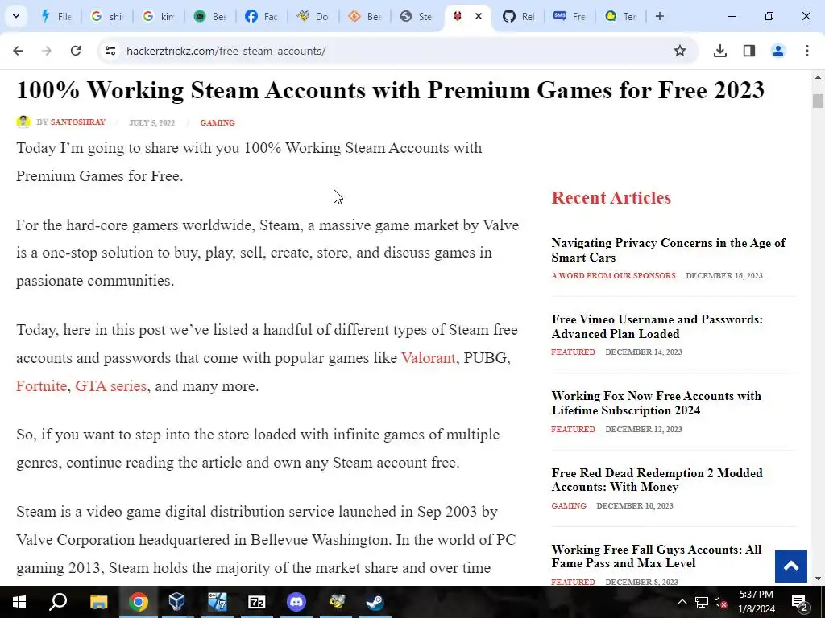Viewport: 825px width, 618px height.
Task: Open the tab search dropdown arrow
Action: click(16, 16)
